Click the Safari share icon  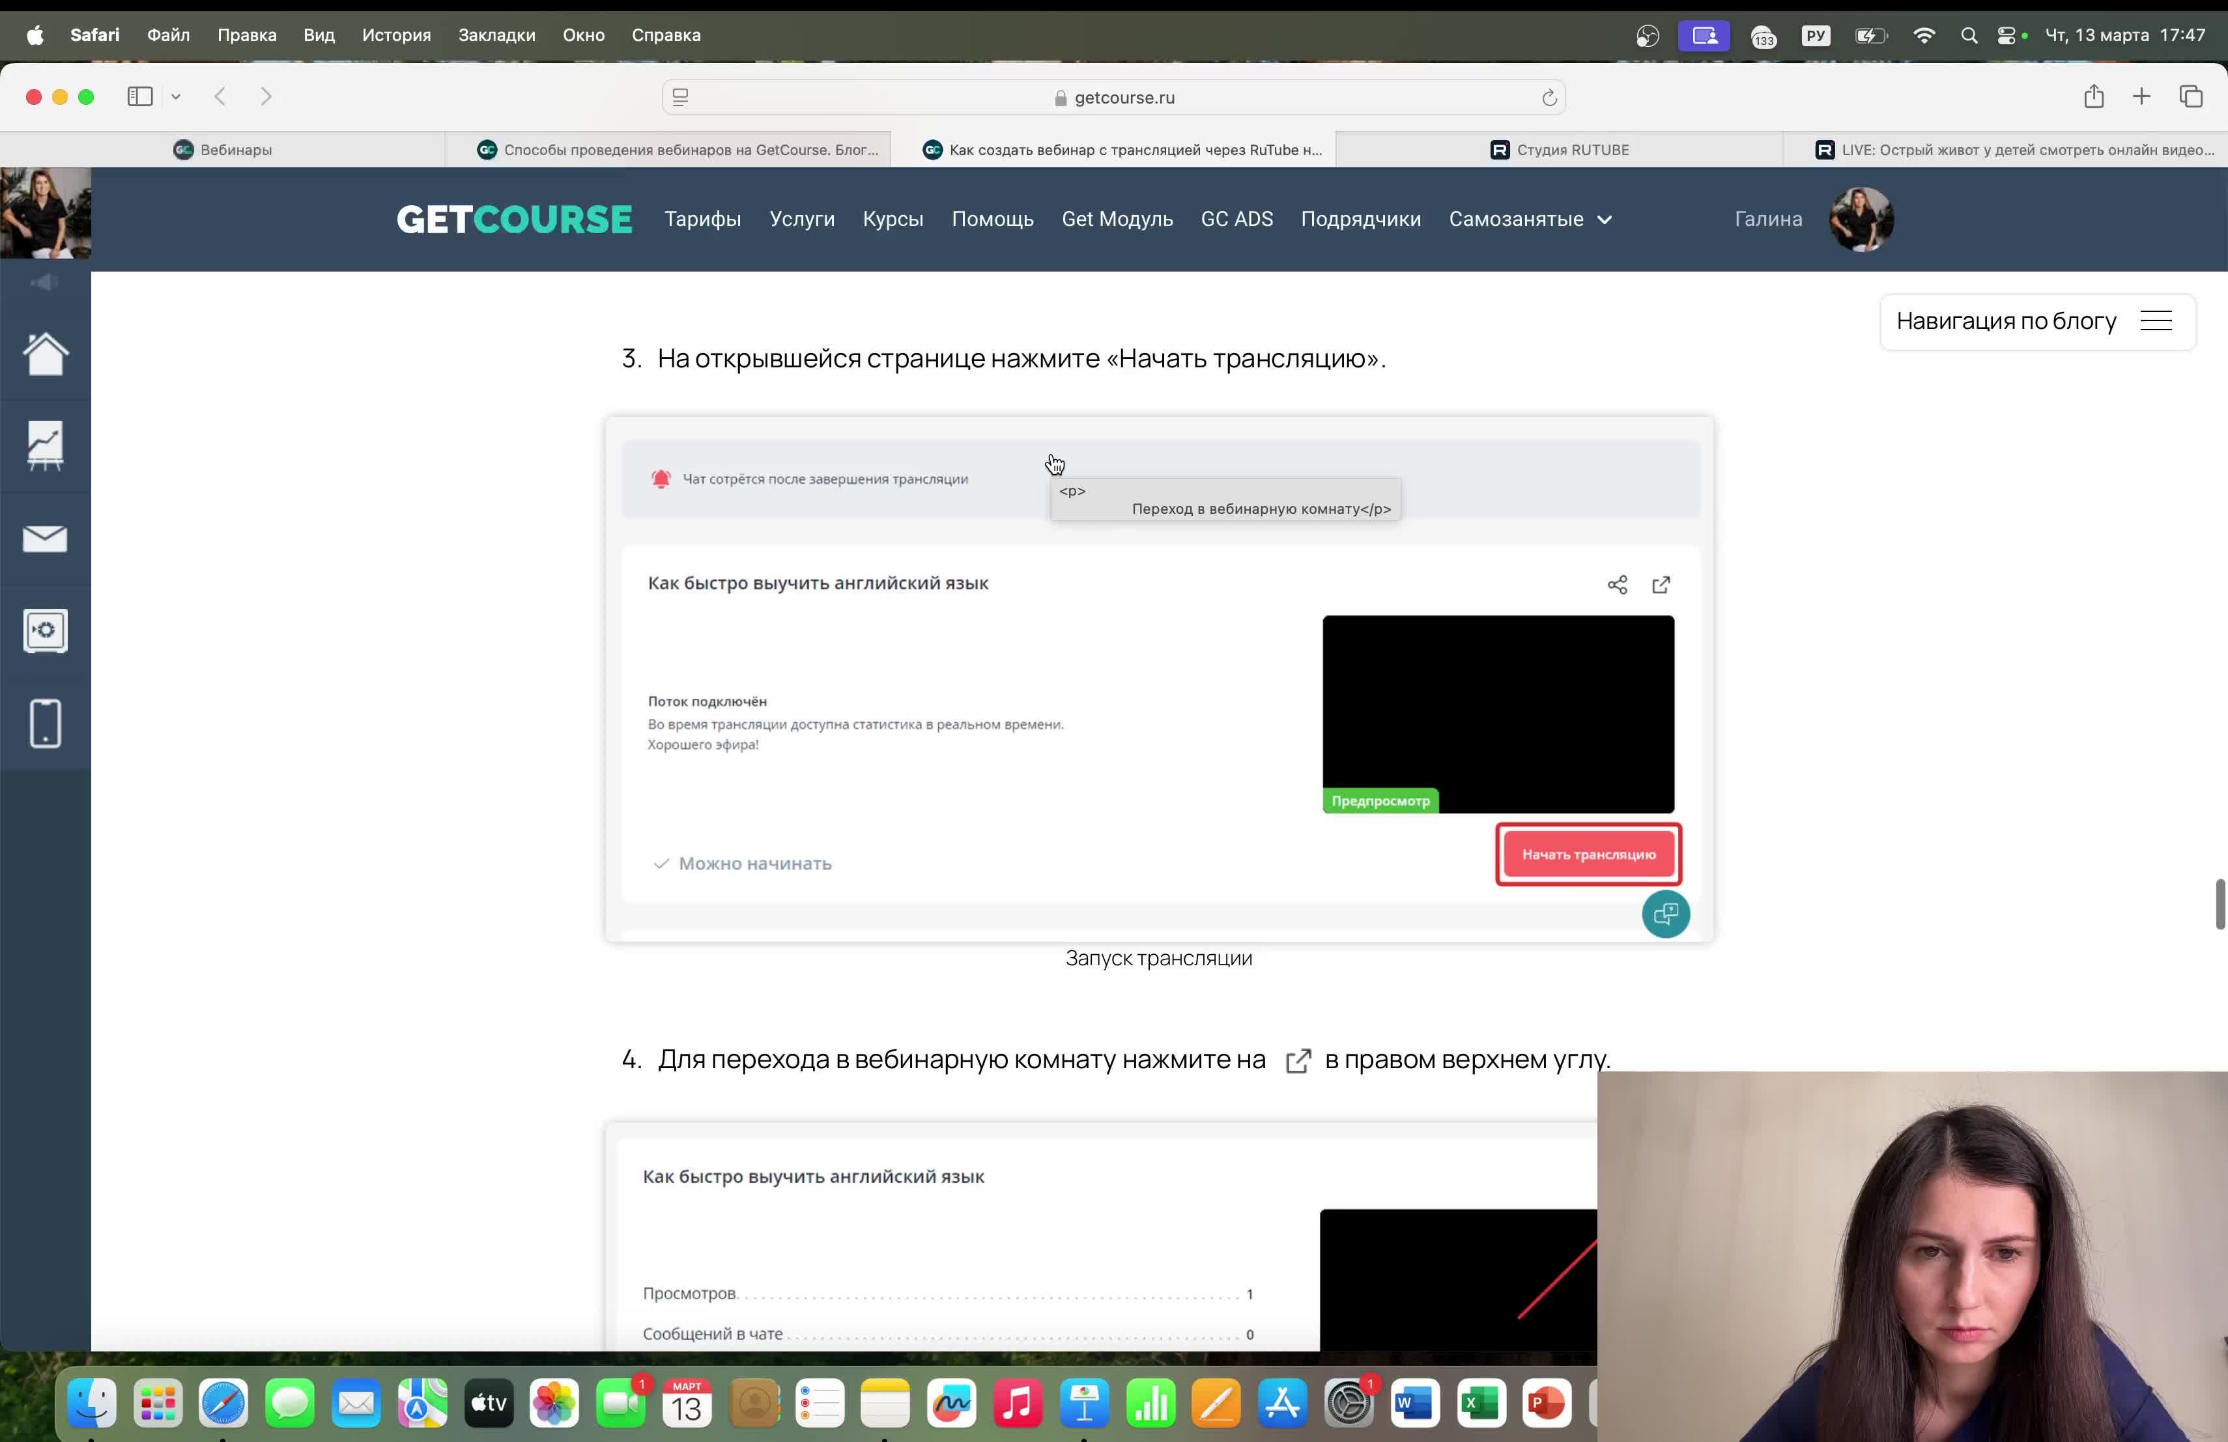coord(2094,96)
